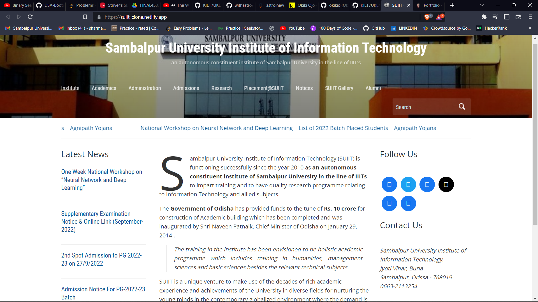Screen dimensions: 538x302
Task: Switch to the Portfolio tab
Action: coord(429,5)
